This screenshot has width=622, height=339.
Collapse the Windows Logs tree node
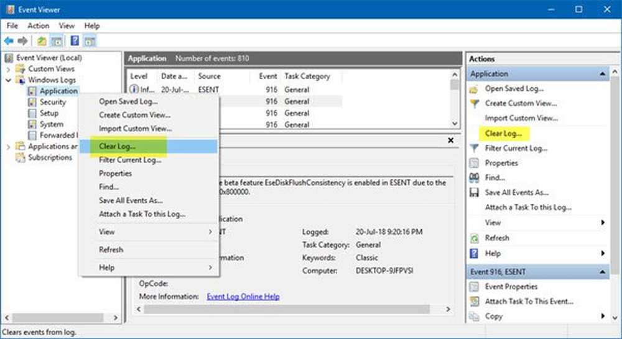pyautogui.click(x=8, y=80)
